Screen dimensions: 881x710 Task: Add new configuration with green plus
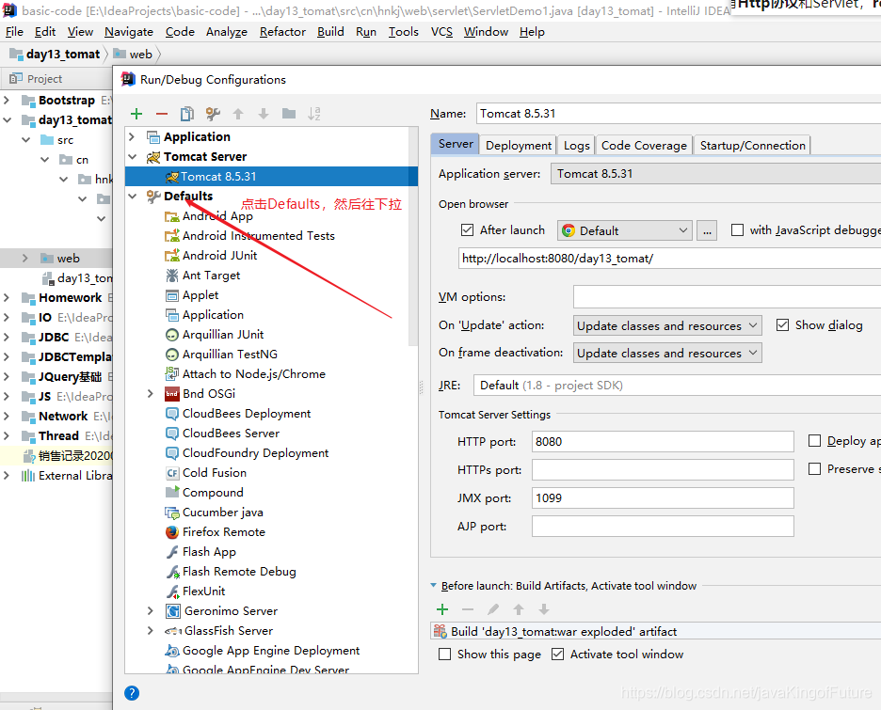coord(136,114)
